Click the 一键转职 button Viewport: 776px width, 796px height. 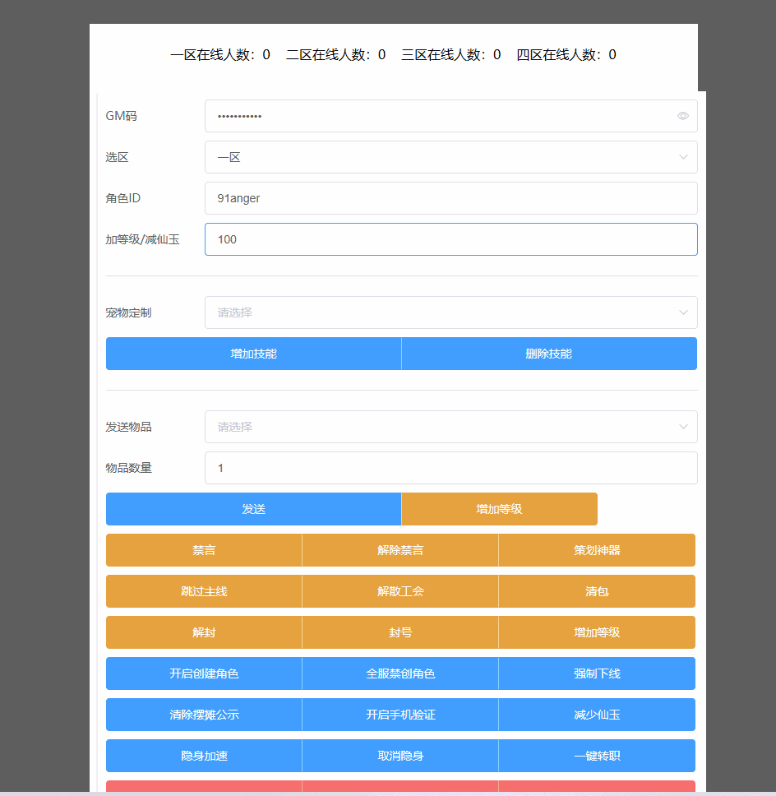pyautogui.click(x=597, y=756)
